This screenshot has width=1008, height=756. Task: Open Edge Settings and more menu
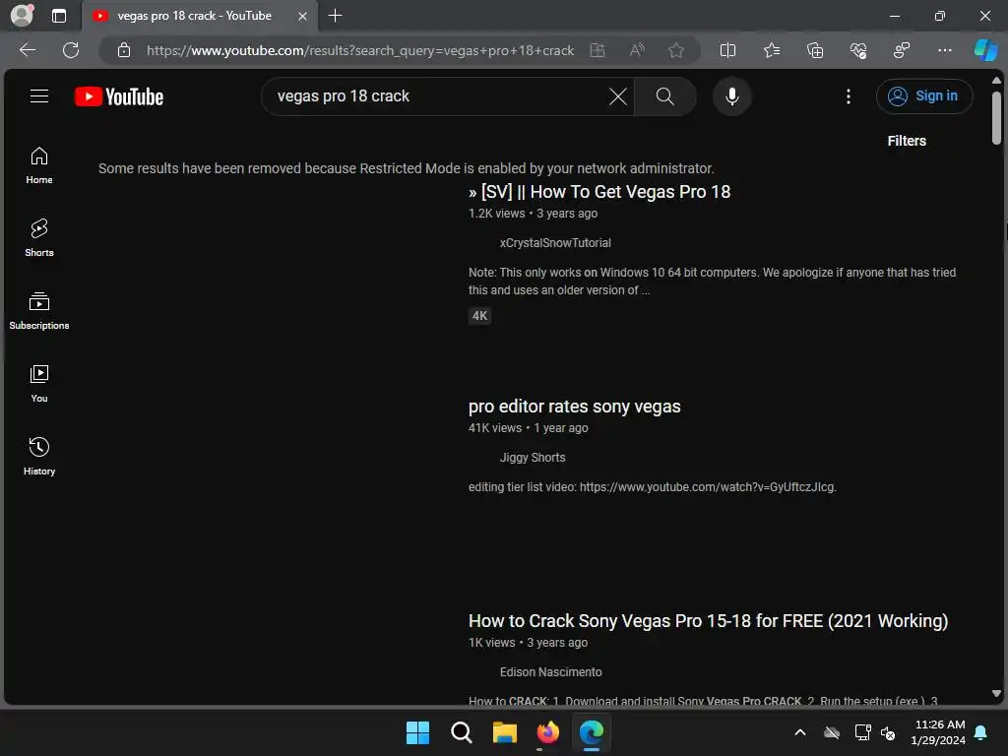click(944, 50)
